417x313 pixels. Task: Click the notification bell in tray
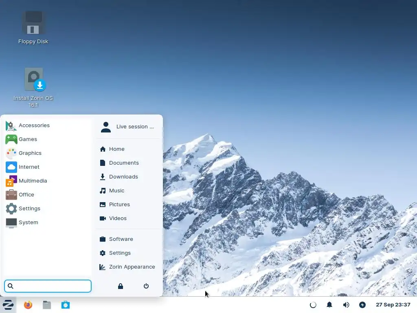(329, 305)
